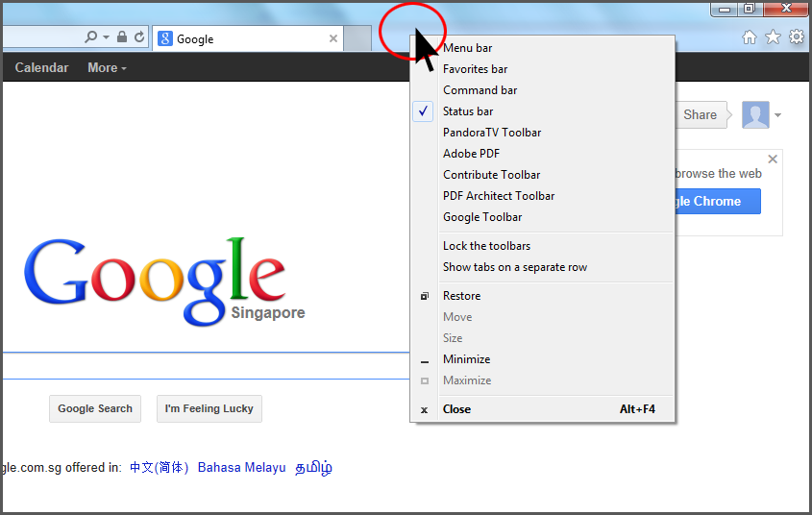
Task: Toggle the PDF Architect Toolbar entry
Action: [x=543, y=196]
